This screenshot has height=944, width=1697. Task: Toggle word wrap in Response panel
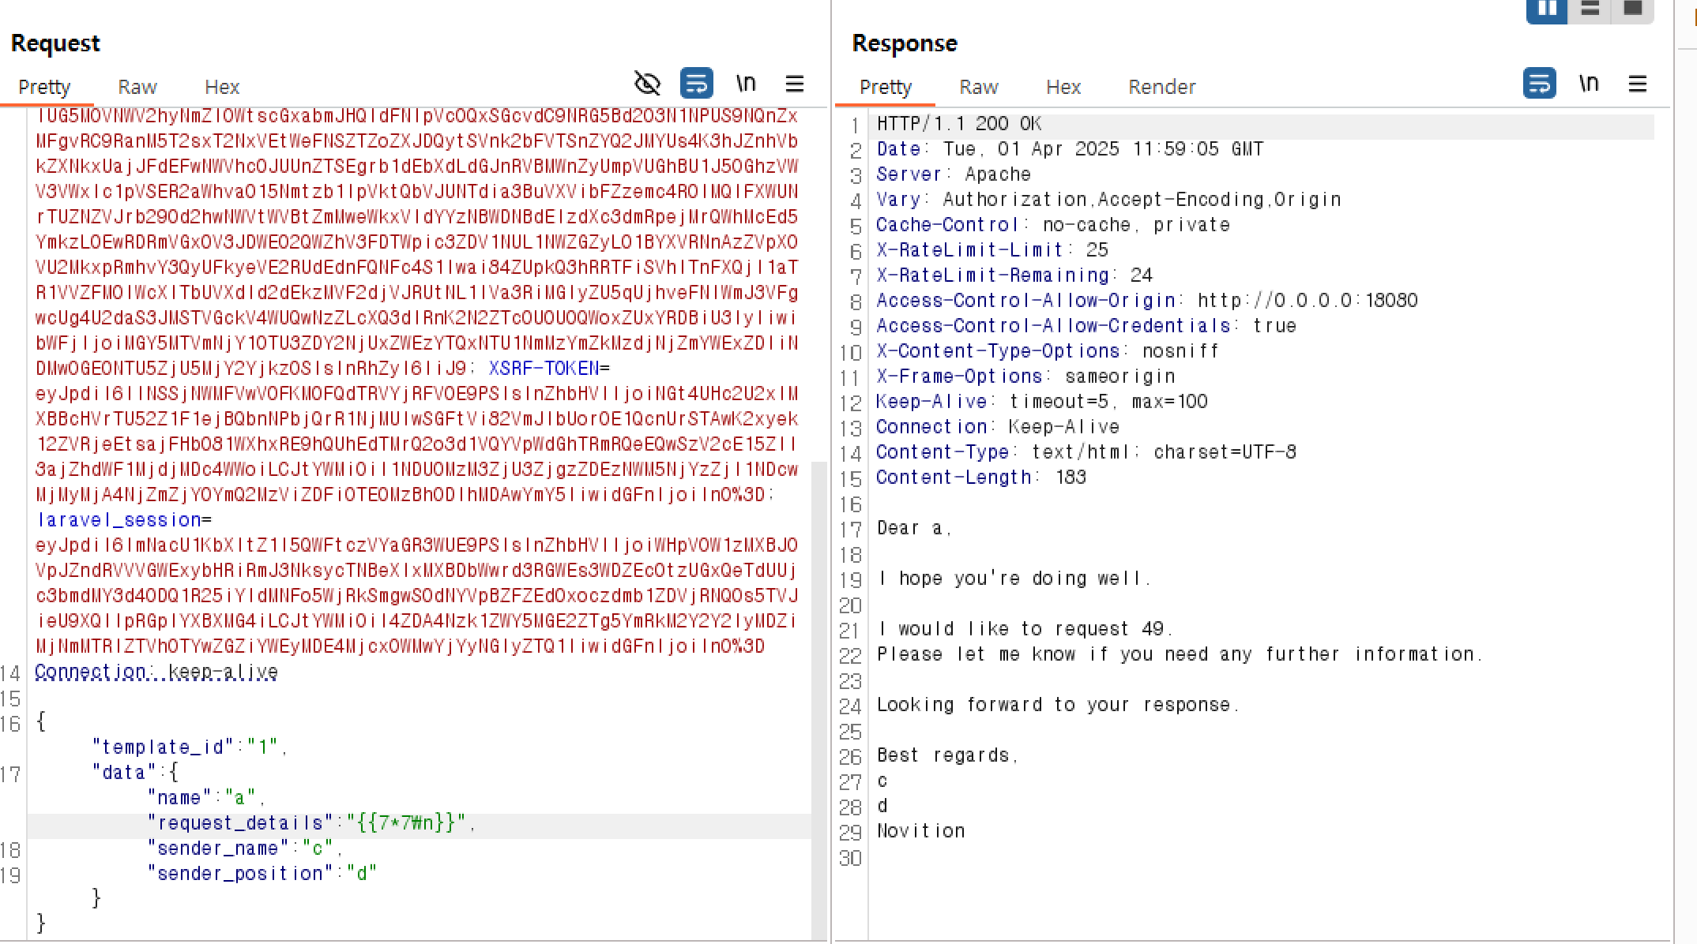(1539, 83)
